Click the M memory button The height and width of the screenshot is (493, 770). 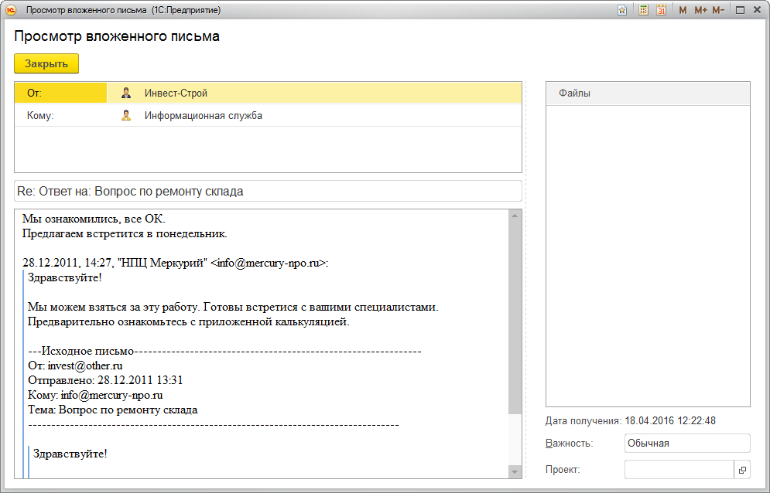(683, 10)
